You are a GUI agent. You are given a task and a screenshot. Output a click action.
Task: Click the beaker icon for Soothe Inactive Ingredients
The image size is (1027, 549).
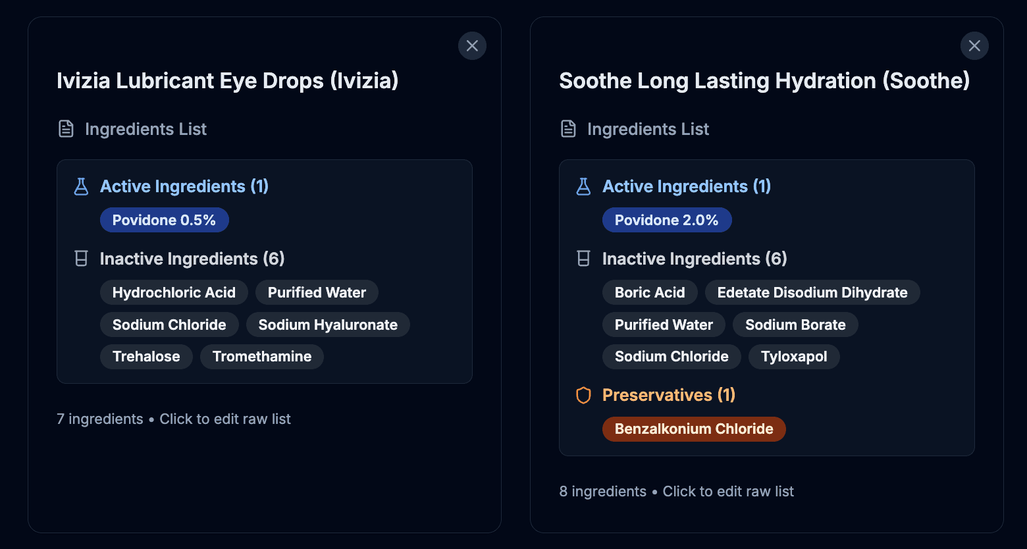click(583, 259)
